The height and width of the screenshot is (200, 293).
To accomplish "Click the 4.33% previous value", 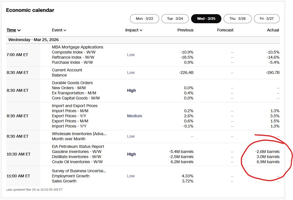I will pyautogui.click(x=187, y=176).
